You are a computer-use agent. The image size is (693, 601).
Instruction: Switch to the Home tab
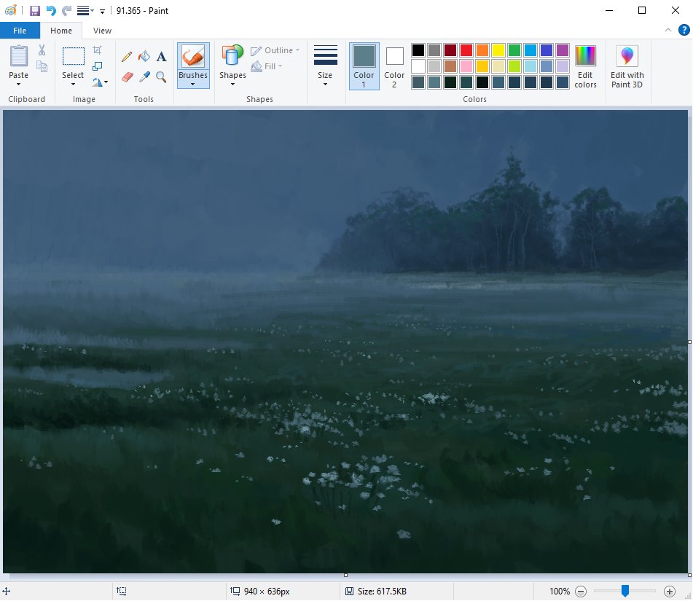coord(61,31)
